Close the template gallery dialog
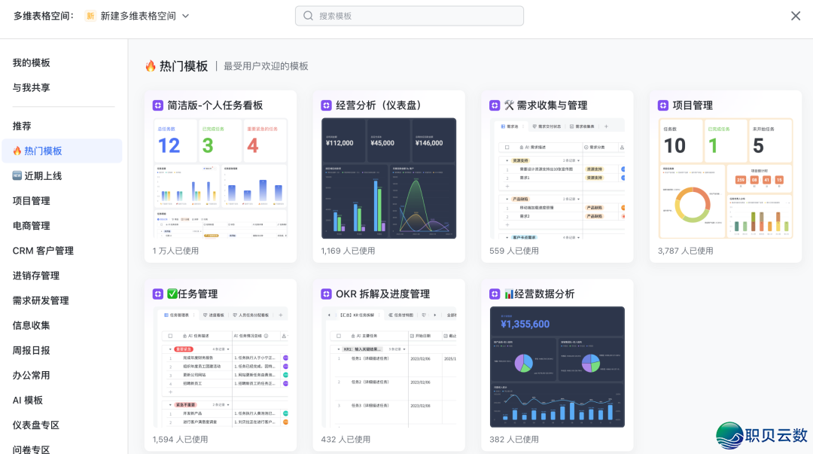This screenshot has width=813, height=454. [796, 15]
